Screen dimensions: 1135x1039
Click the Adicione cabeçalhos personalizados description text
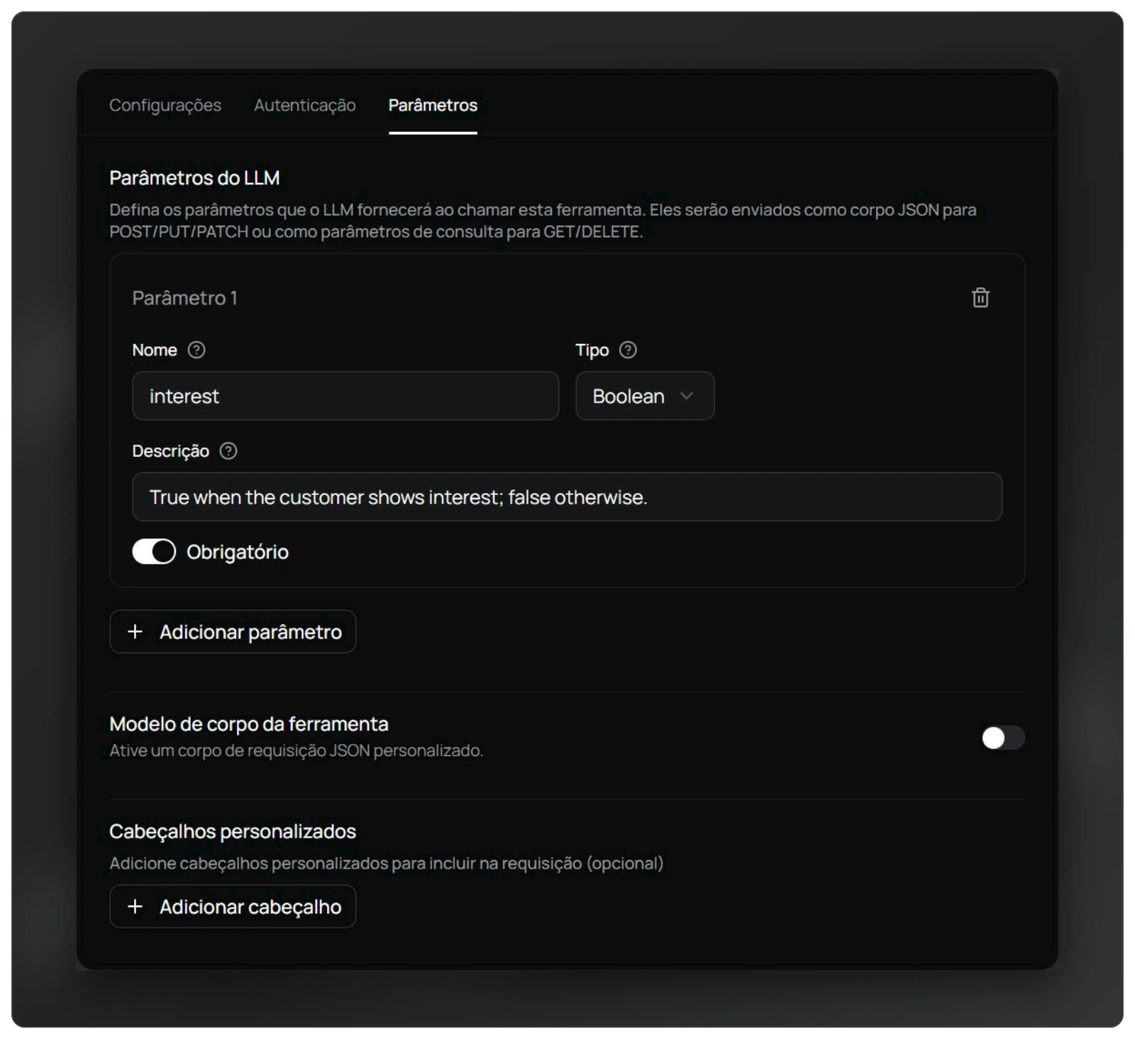[x=387, y=863]
